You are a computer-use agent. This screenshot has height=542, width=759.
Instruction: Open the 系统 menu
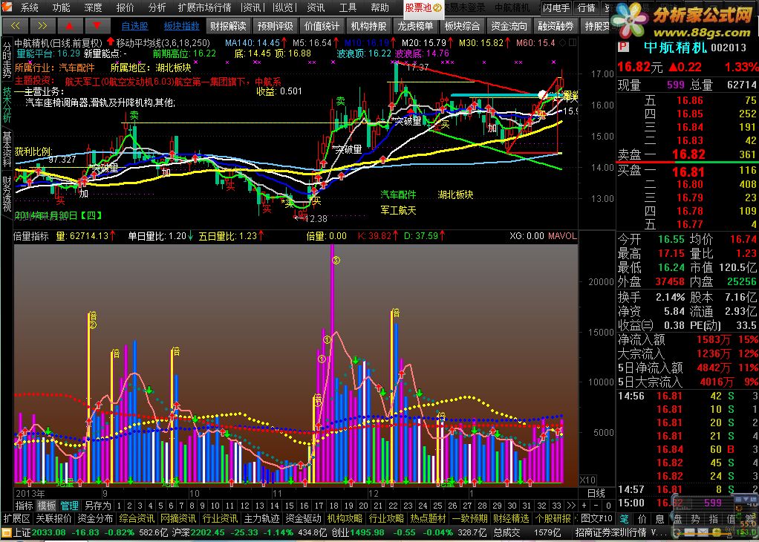click(30, 7)
